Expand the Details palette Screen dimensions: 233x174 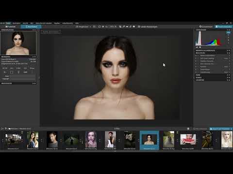pyautogui.click(x=228, y=77)
